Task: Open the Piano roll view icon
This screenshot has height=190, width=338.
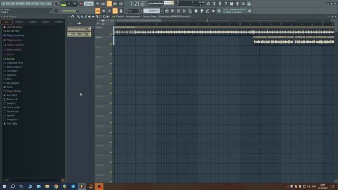Action: tap(173, 11)
